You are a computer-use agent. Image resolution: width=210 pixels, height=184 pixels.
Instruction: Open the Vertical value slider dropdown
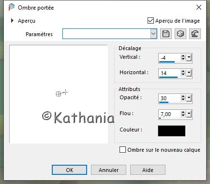click(x=189, y=58)
